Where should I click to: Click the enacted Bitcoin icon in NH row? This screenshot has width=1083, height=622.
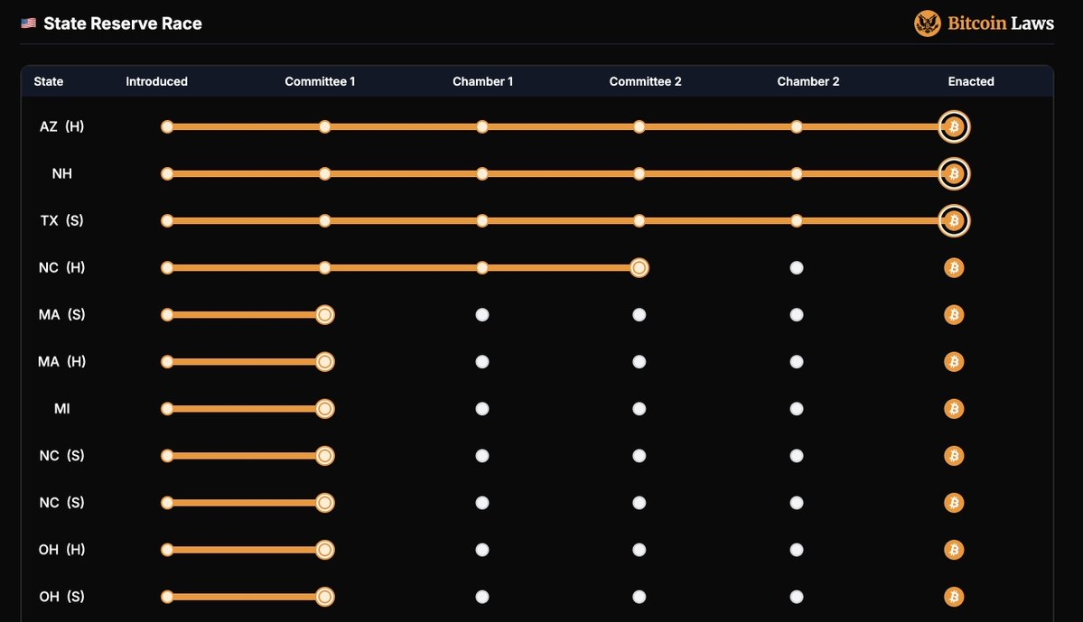[954, 174]
